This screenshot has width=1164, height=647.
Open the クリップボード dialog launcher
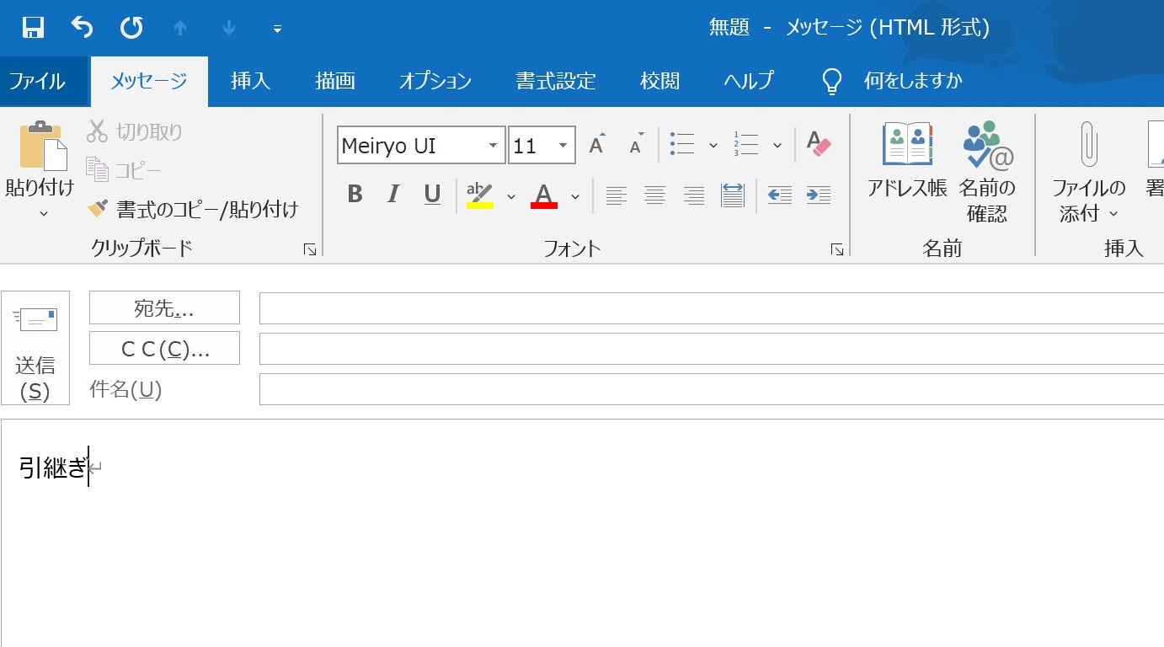coord(310,249)
